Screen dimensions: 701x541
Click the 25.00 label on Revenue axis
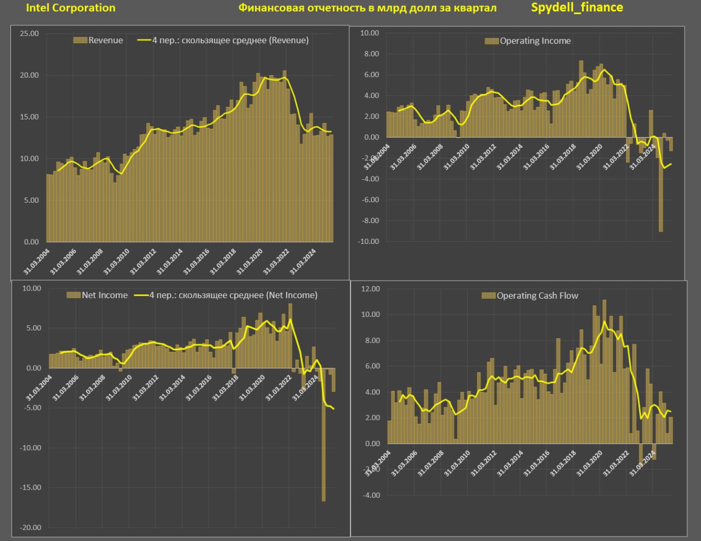[x=30, y=33]
